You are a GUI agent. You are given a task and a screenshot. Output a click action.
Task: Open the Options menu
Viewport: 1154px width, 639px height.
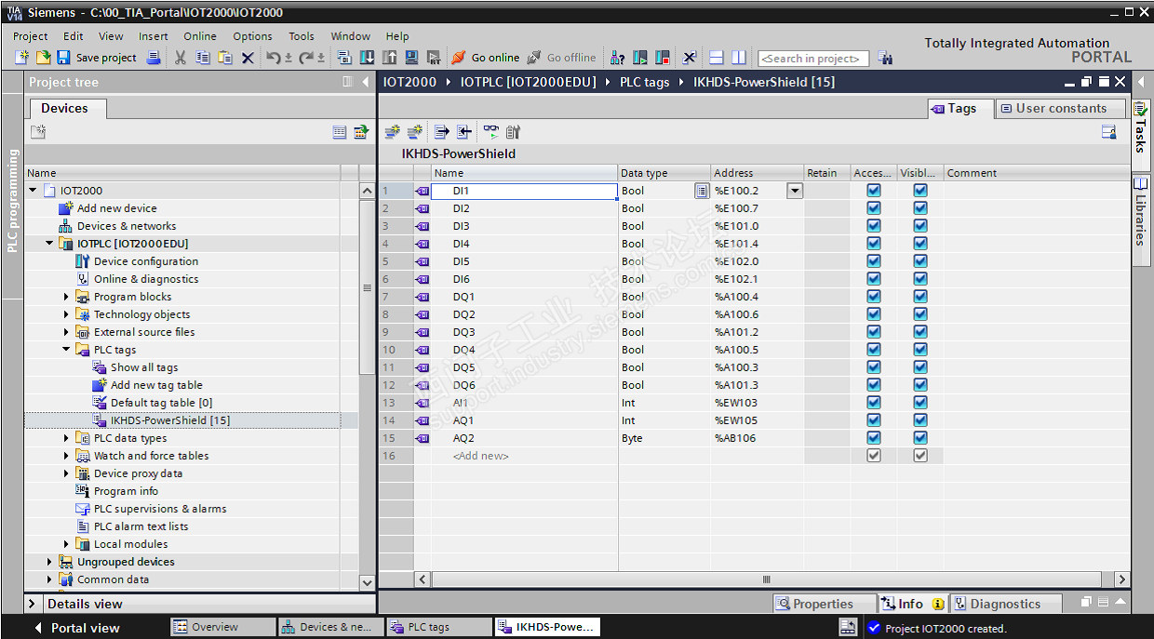252,36
